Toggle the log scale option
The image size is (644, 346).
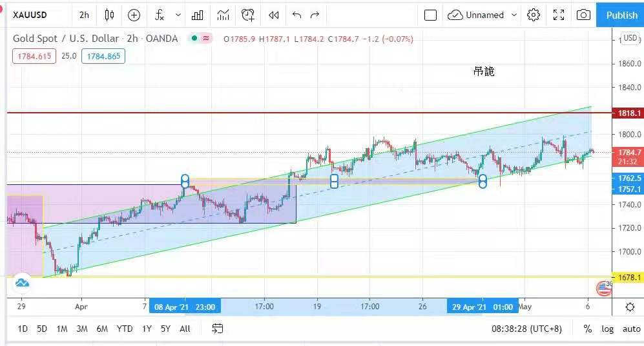coord(607,329)
